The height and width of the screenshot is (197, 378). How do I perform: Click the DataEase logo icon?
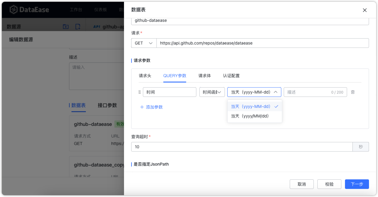click(x=13, y=9)
